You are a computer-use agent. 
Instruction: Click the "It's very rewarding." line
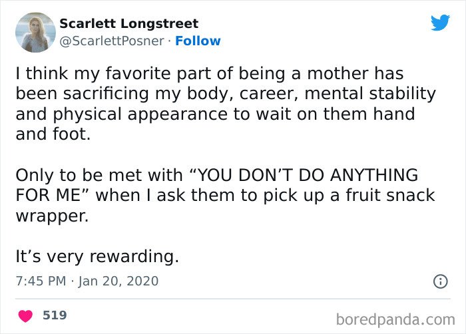point(97,256)
